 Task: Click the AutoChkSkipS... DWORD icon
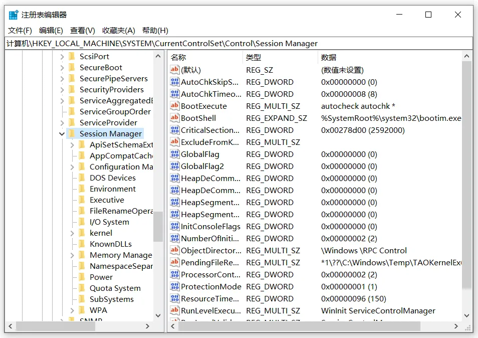pos(175,82)
